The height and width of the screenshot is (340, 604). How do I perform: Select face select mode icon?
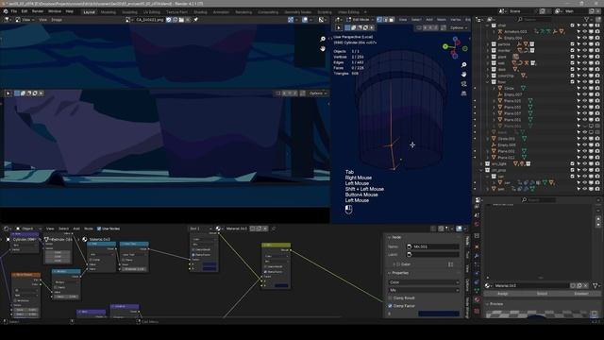(x=391, y=19)
